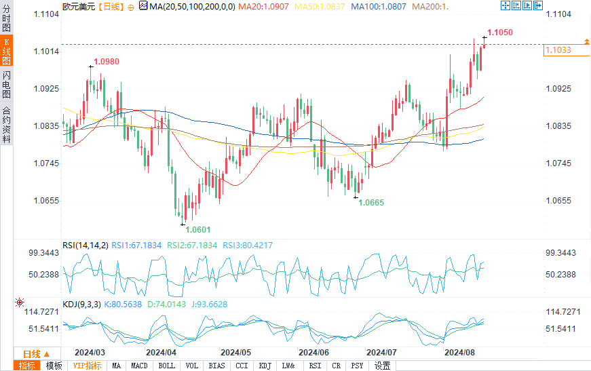Click the 2024/03 date marker

click(x=90, y=353)
